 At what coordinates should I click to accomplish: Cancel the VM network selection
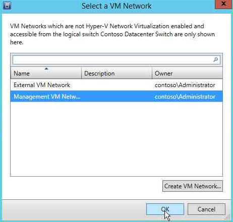coord(206,209)
